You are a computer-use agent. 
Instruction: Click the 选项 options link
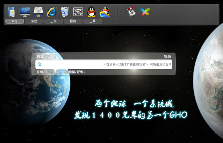pos(167,57)
